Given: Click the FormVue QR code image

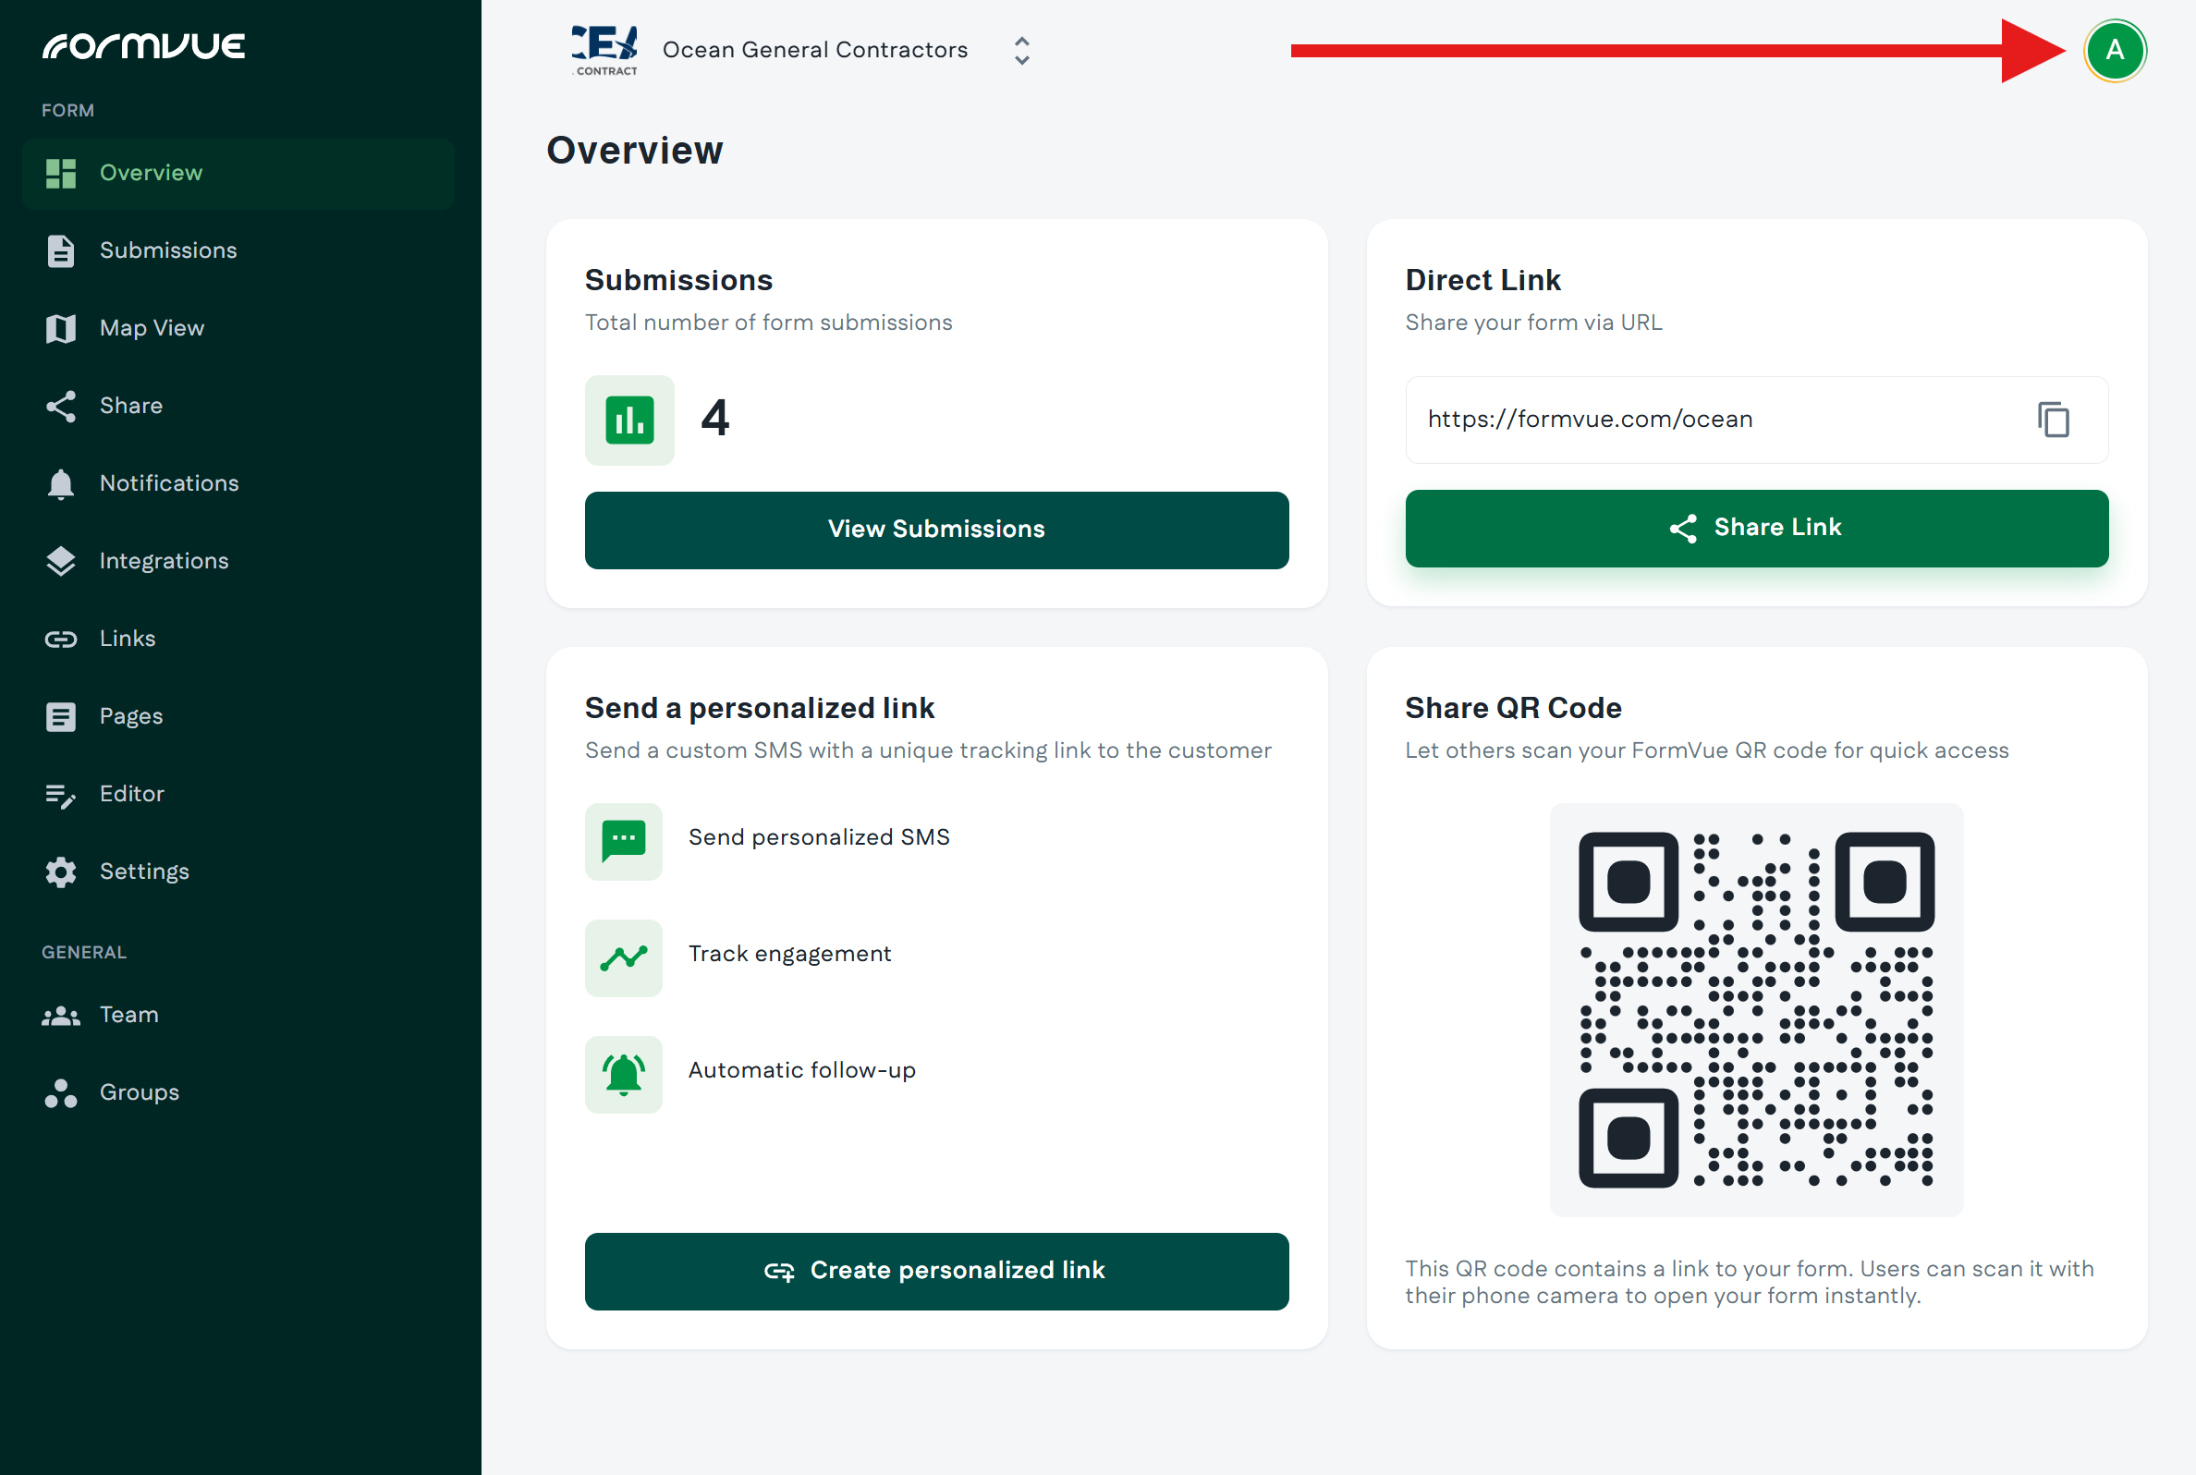Looking at the screenshot, I should point(1756,1008).
